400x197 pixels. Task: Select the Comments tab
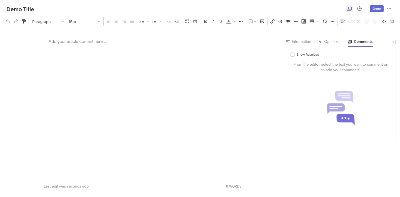tap(360, 41)
